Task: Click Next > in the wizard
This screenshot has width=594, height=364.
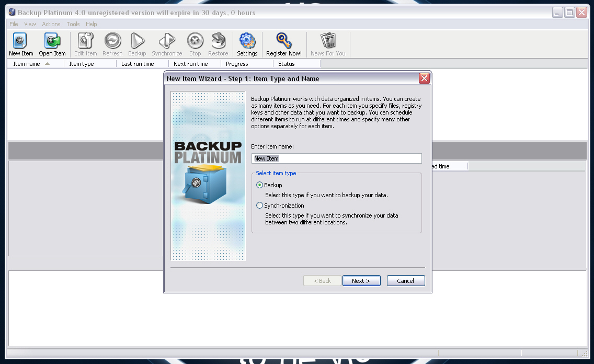Action: [x=361, y=281]
